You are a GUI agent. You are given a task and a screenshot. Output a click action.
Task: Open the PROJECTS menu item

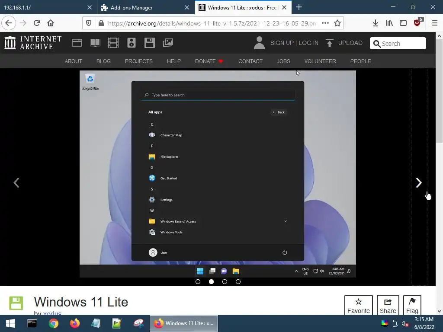point(139,61)
